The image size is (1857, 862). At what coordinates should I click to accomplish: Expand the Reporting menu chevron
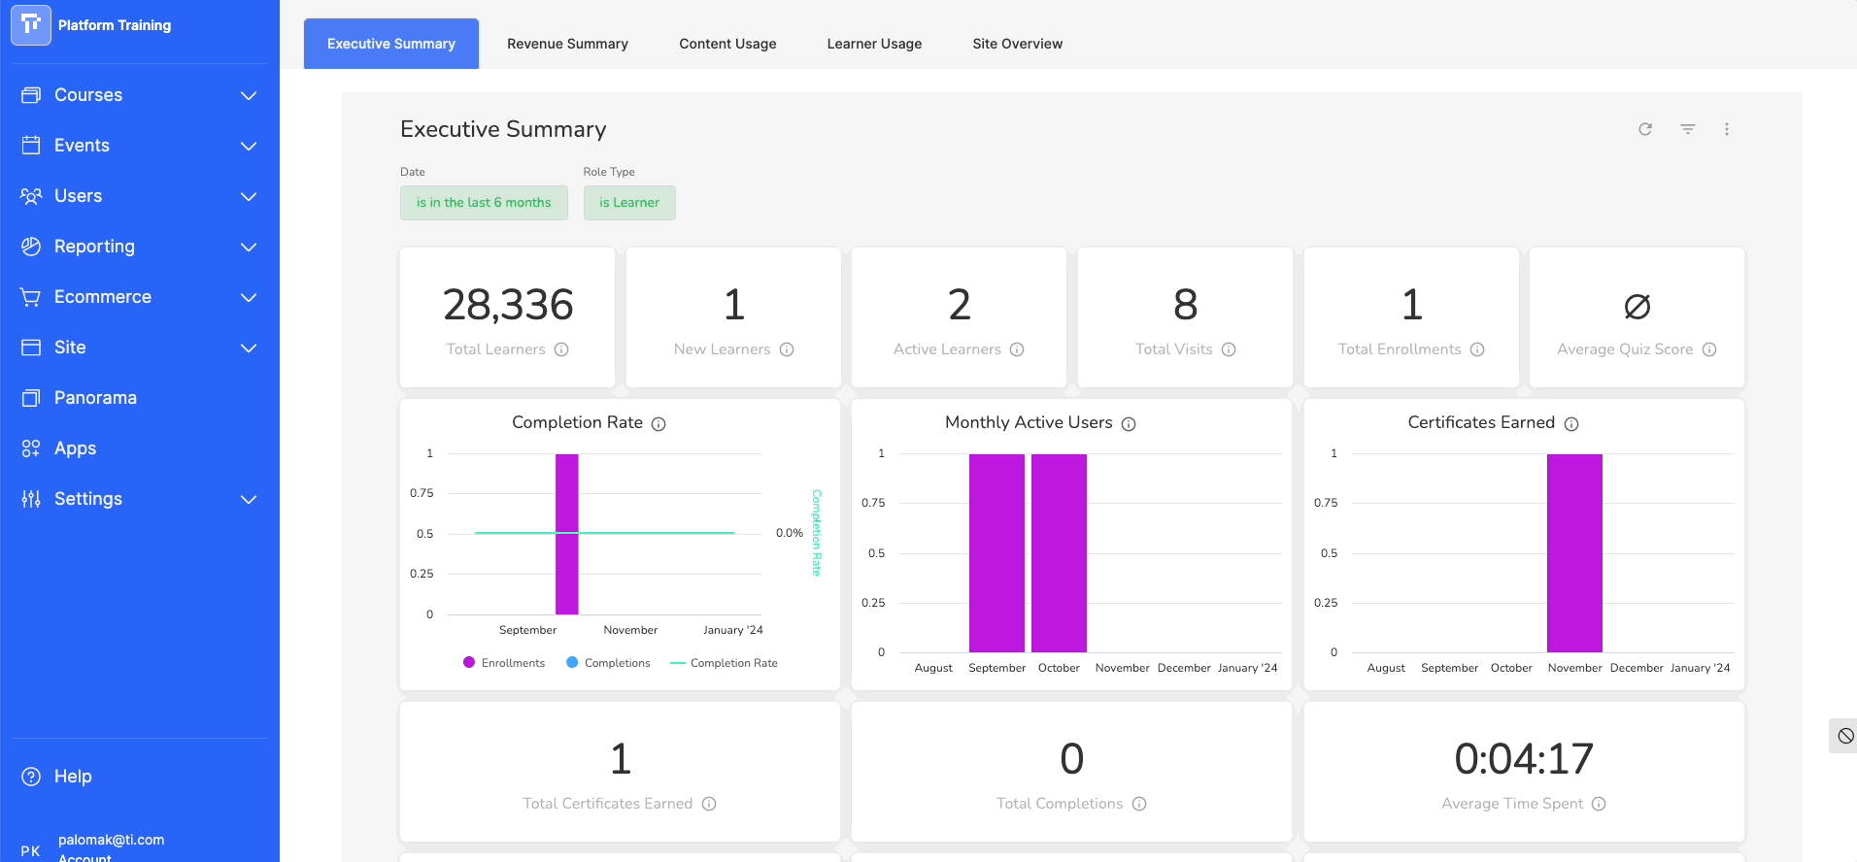click(x=249, y=247)
